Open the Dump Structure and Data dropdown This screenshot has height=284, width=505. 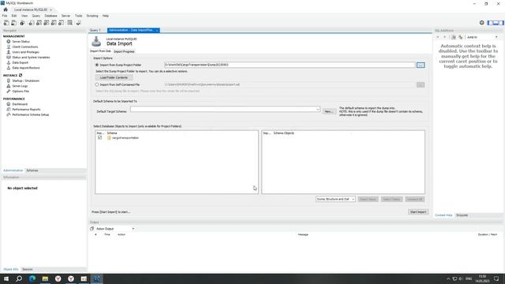click(335, 199)
